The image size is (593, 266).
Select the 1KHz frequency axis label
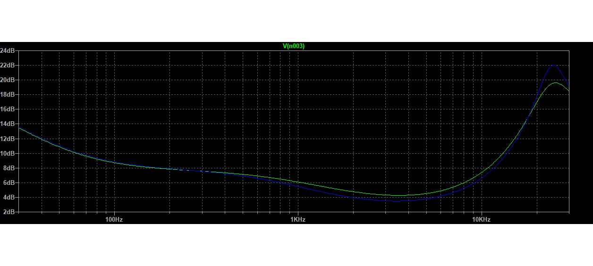[297, 219]
